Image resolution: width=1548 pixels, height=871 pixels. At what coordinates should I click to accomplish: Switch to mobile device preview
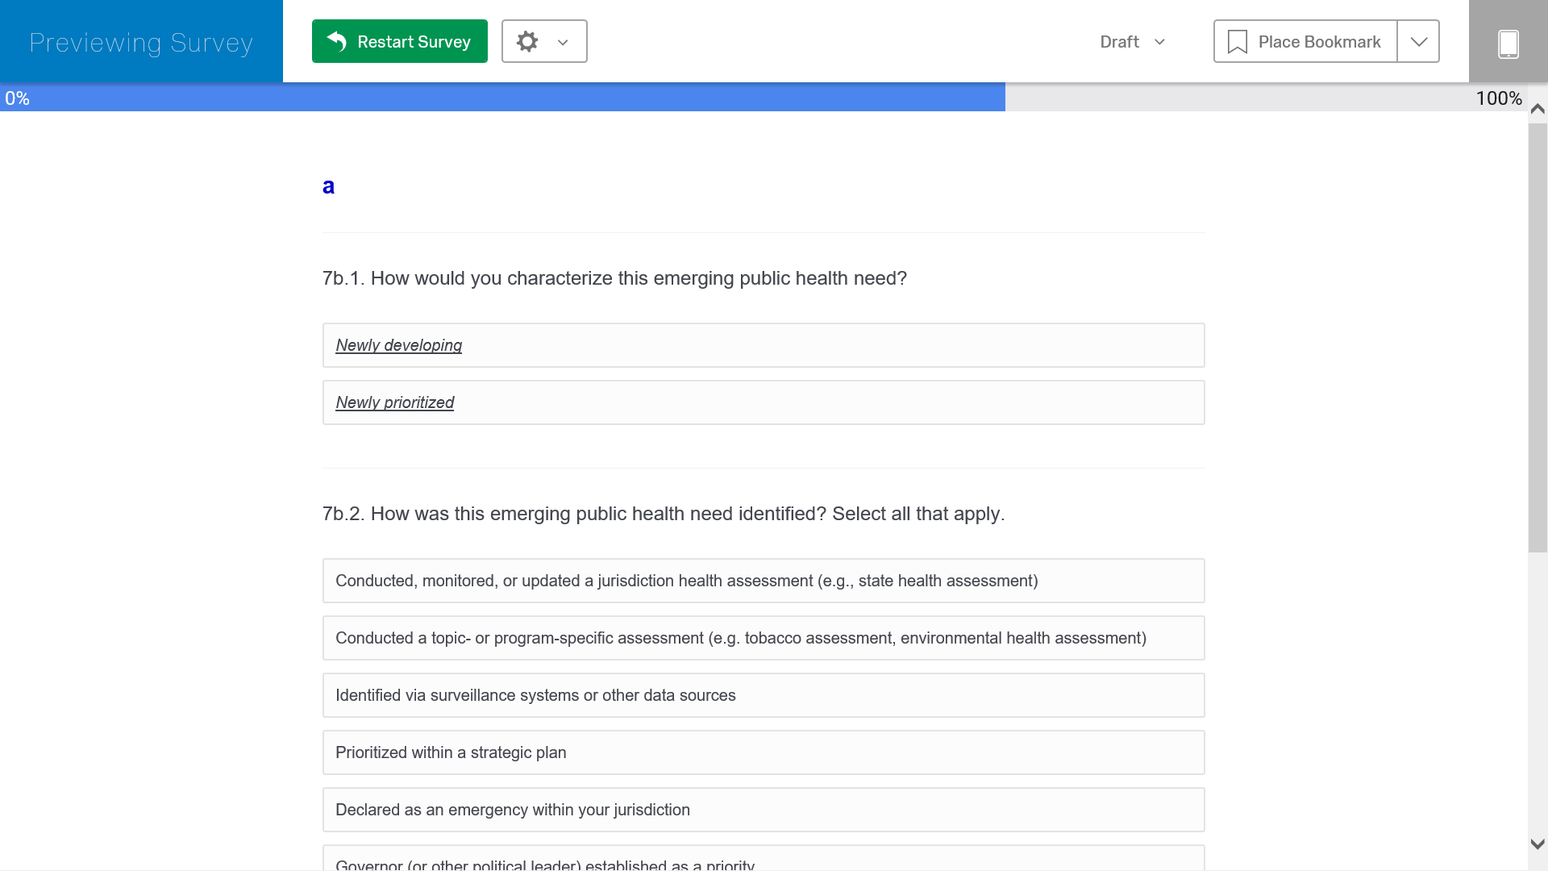(x=1508, y=43)
